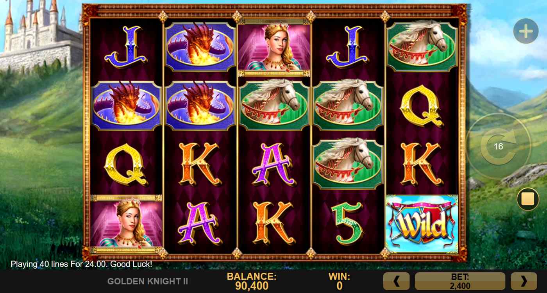Click the green number 5 symbol
The image size is (547, 293).
pos(347,224)
